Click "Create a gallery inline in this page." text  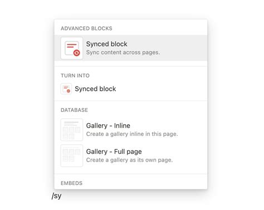pos(132,134)
